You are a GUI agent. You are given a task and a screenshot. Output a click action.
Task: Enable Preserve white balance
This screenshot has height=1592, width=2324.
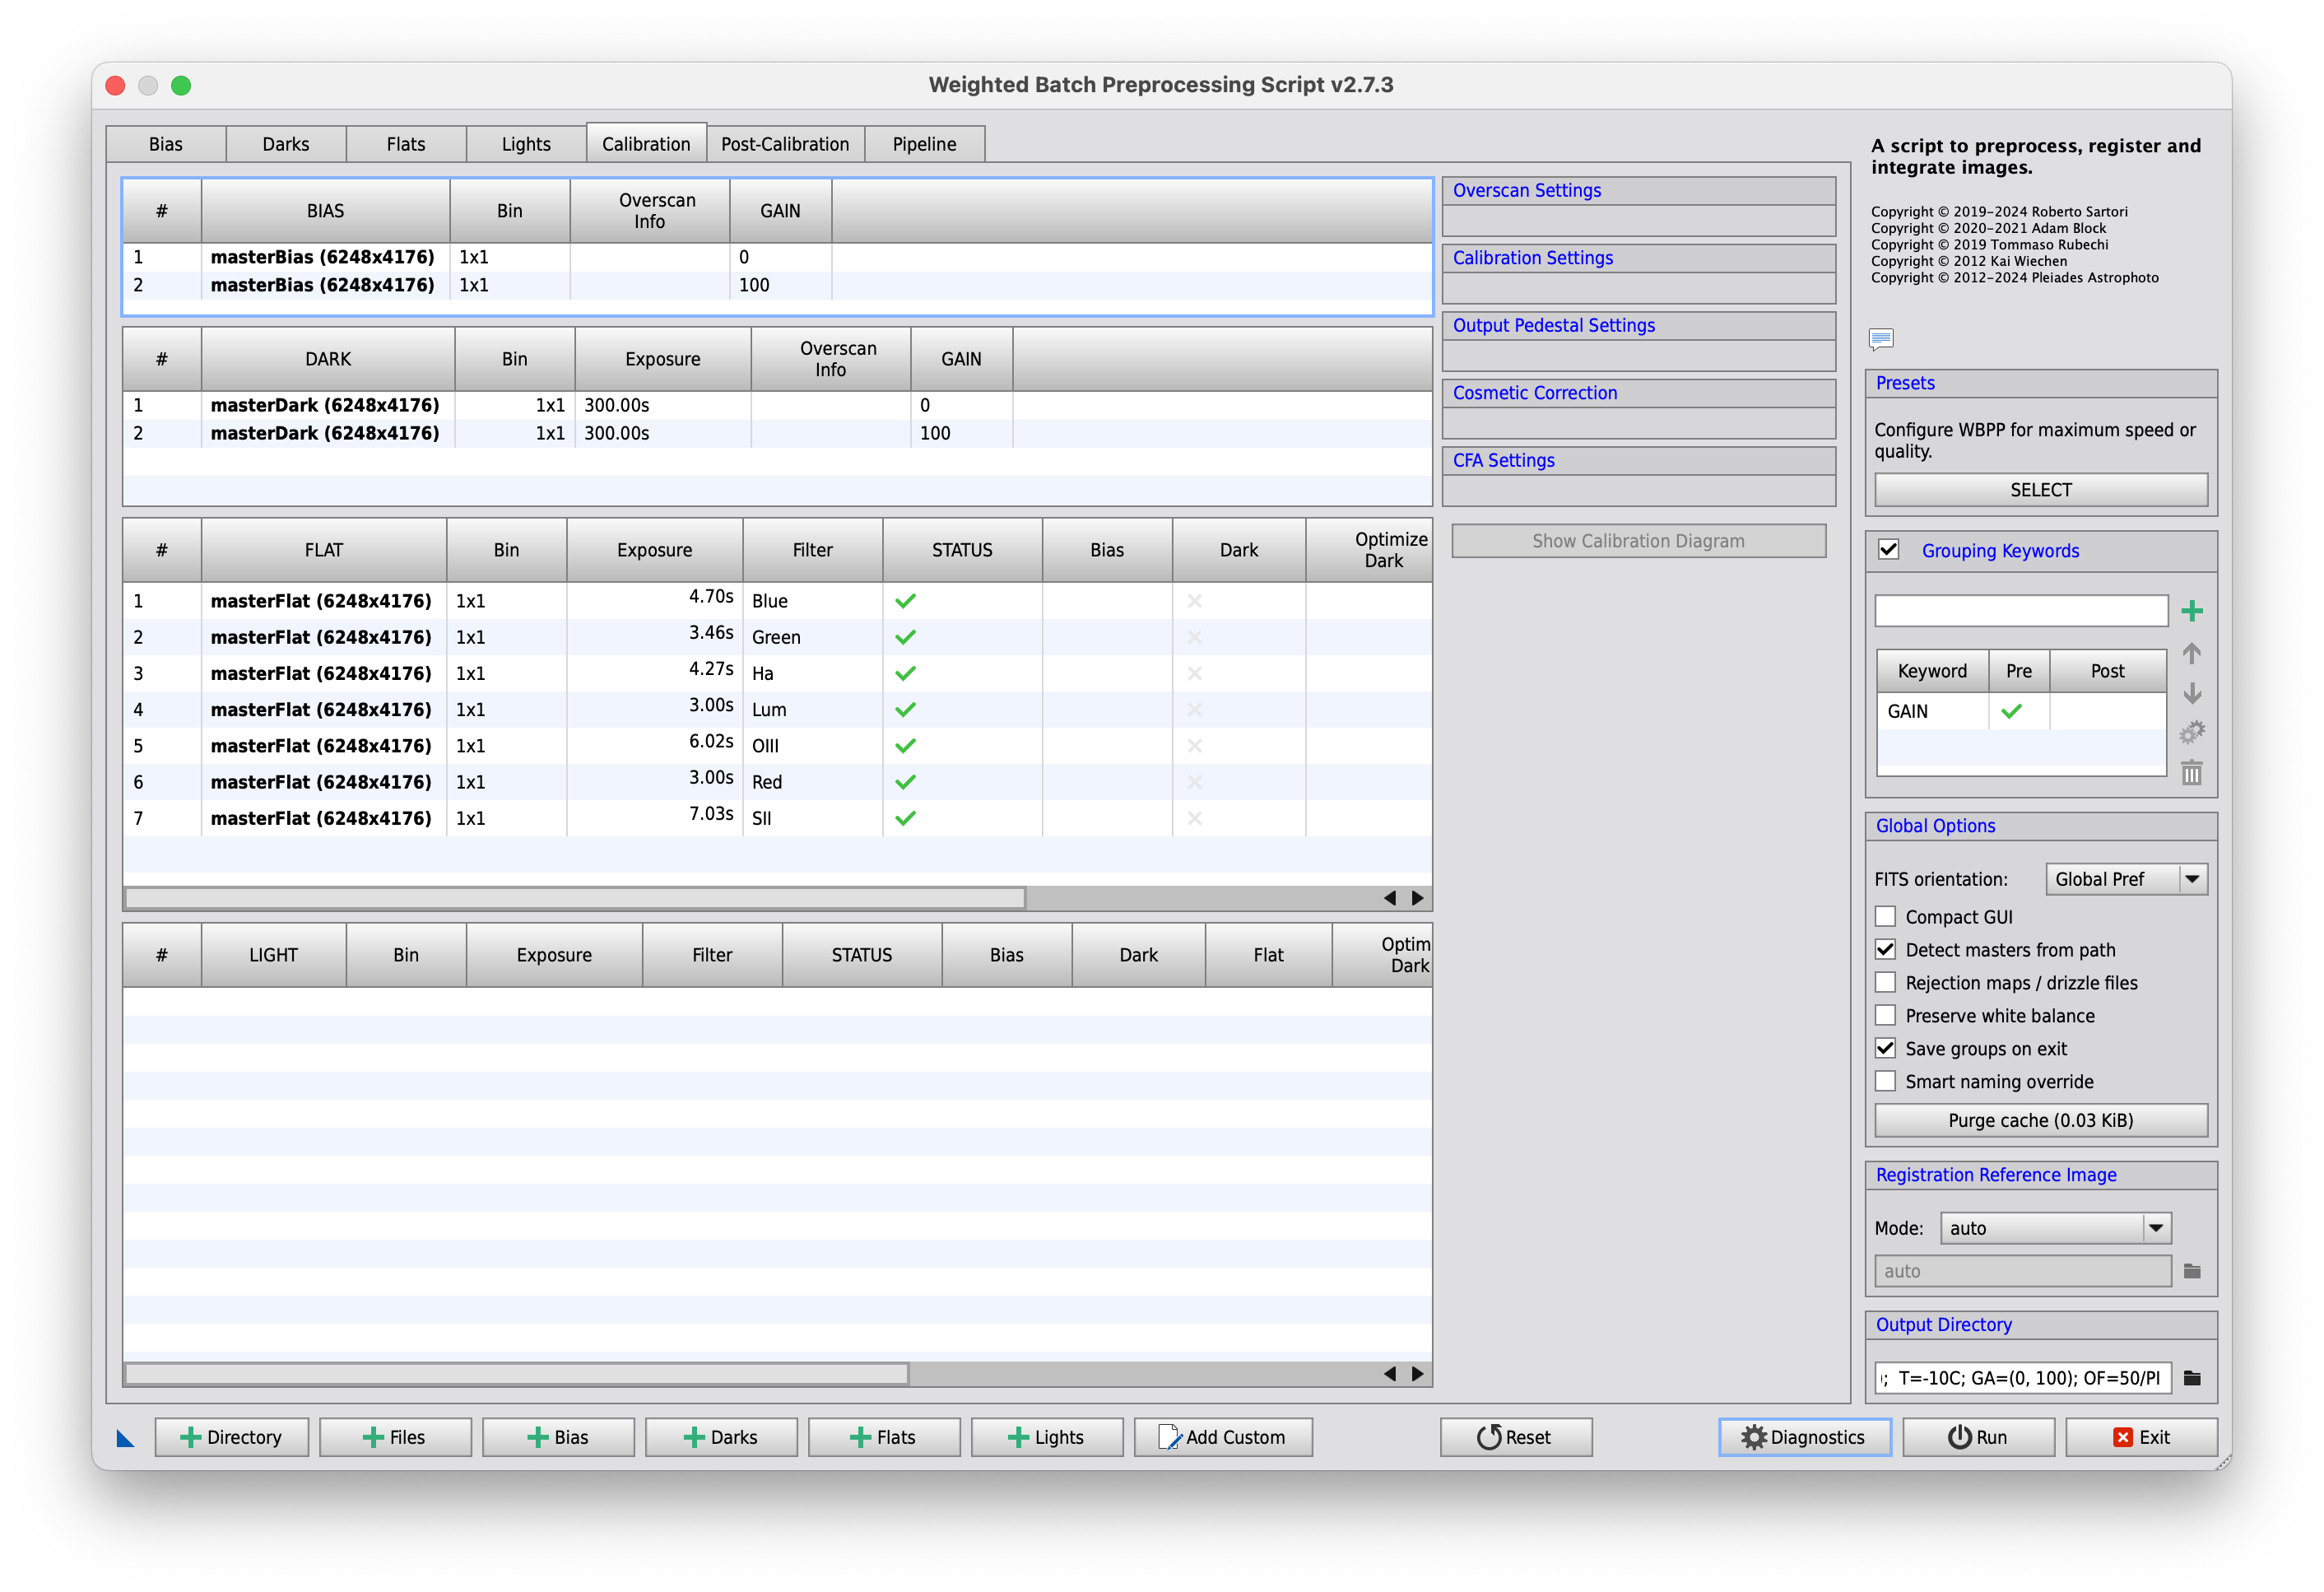coord(1885,1015)
